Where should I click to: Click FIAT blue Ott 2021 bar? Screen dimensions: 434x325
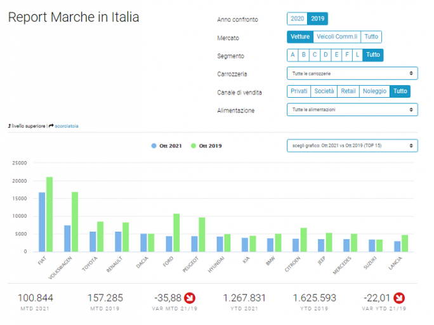[42, 222]
